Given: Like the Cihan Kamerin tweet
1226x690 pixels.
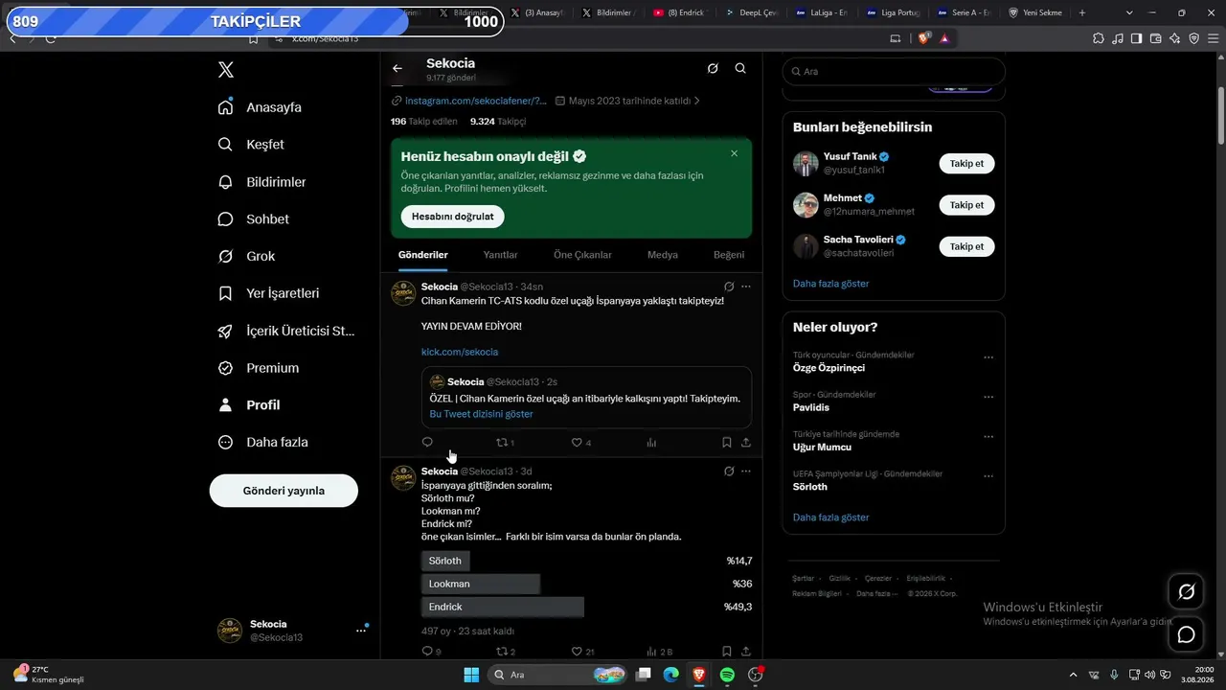Looking at the screenshot, I should [x=581, y=443].
